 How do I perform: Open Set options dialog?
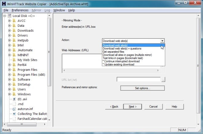142,88
